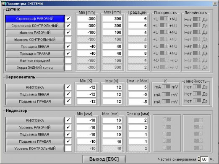The height and width of the screenshot is (164, 219).
Task: Click Выход [ESC] to exit
Action: coord(104,159)
